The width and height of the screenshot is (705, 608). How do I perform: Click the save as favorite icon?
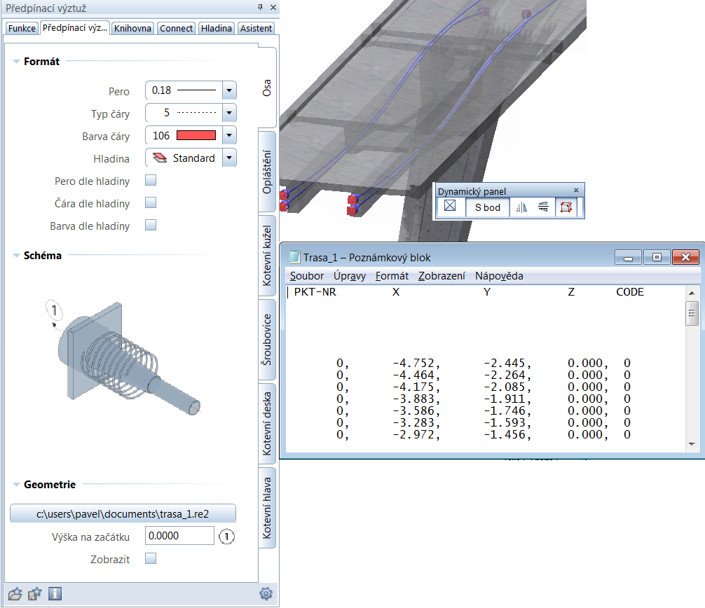35,594
